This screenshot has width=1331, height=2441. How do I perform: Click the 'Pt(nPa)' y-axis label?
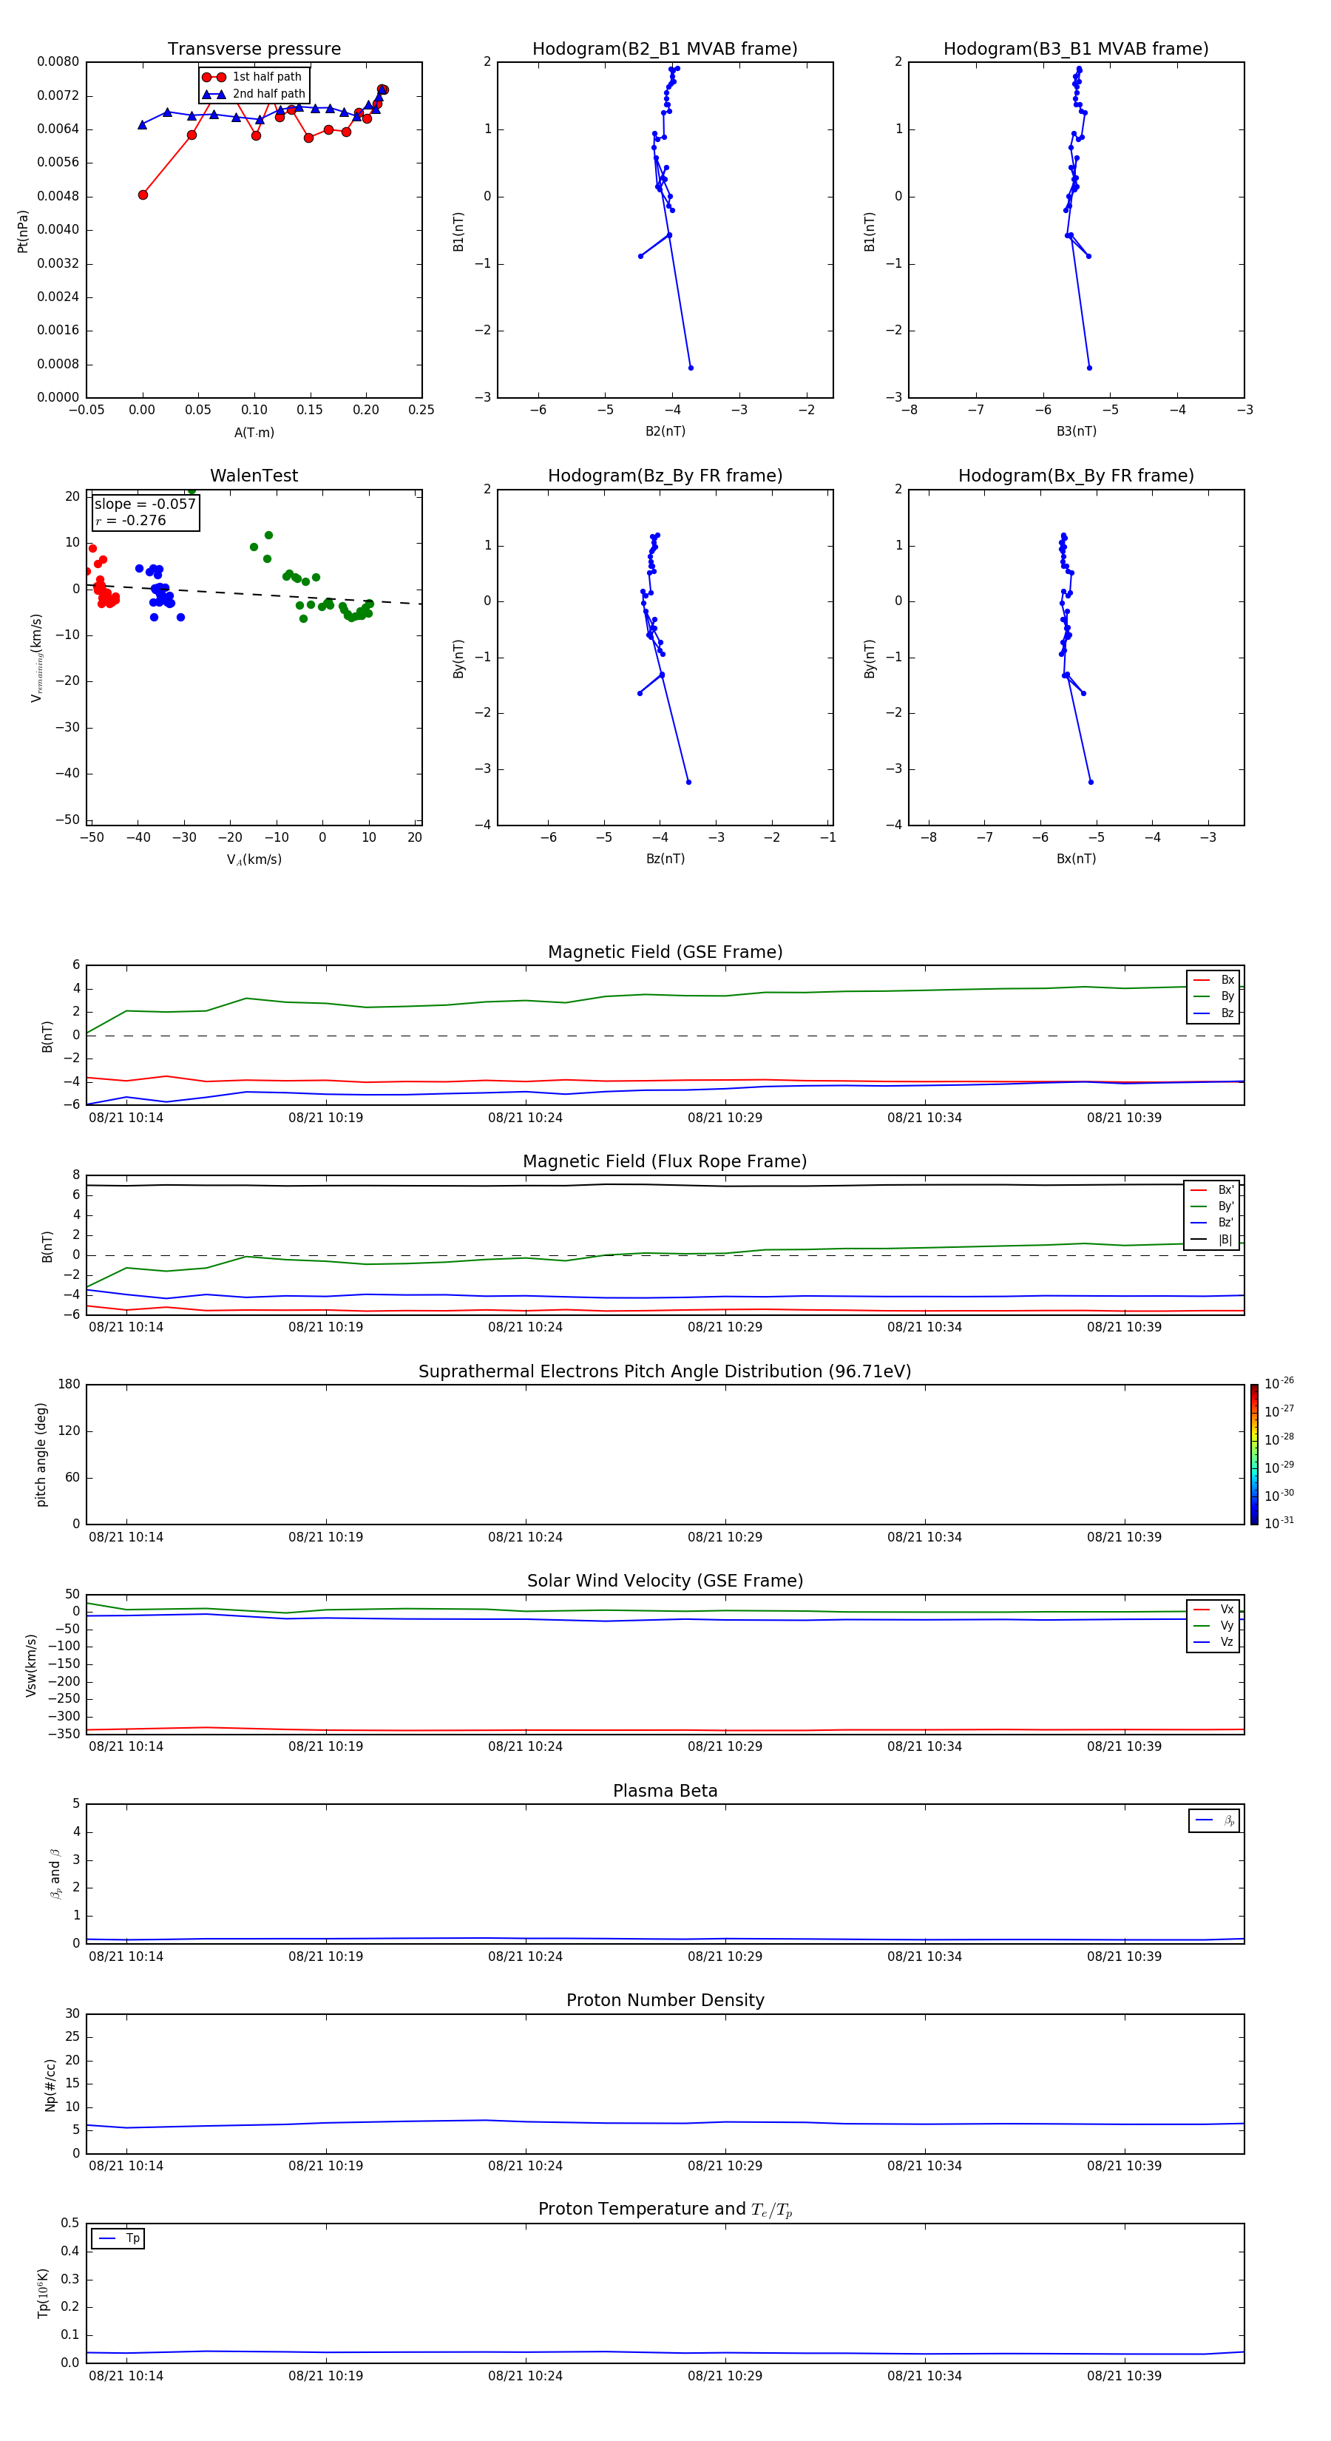pyautogui.click(x=23, y=232)
